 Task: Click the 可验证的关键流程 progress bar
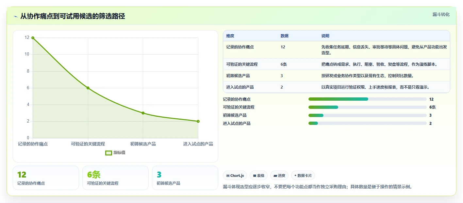(x=368, y=107)
